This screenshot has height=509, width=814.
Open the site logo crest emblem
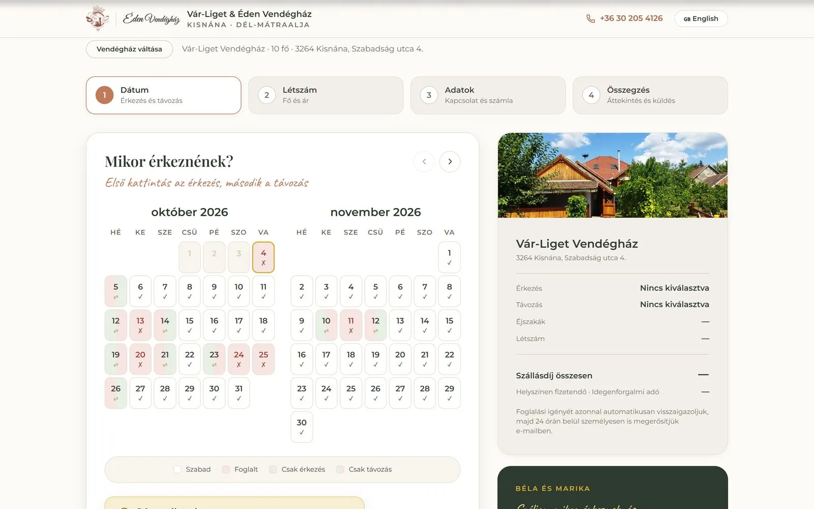click(98, 18)
